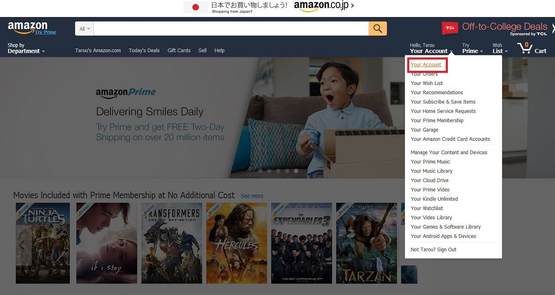Viewport: 555px width, 295px height.
Task: Select the first carousel indicator dot
Action: (261, 171)
